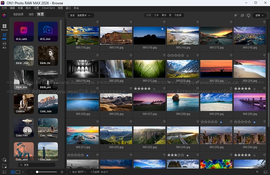The image size is (270, 175).
Task: Toggle favorite heart on 585 (13).jpg
Action: click(x=97, y=22)
